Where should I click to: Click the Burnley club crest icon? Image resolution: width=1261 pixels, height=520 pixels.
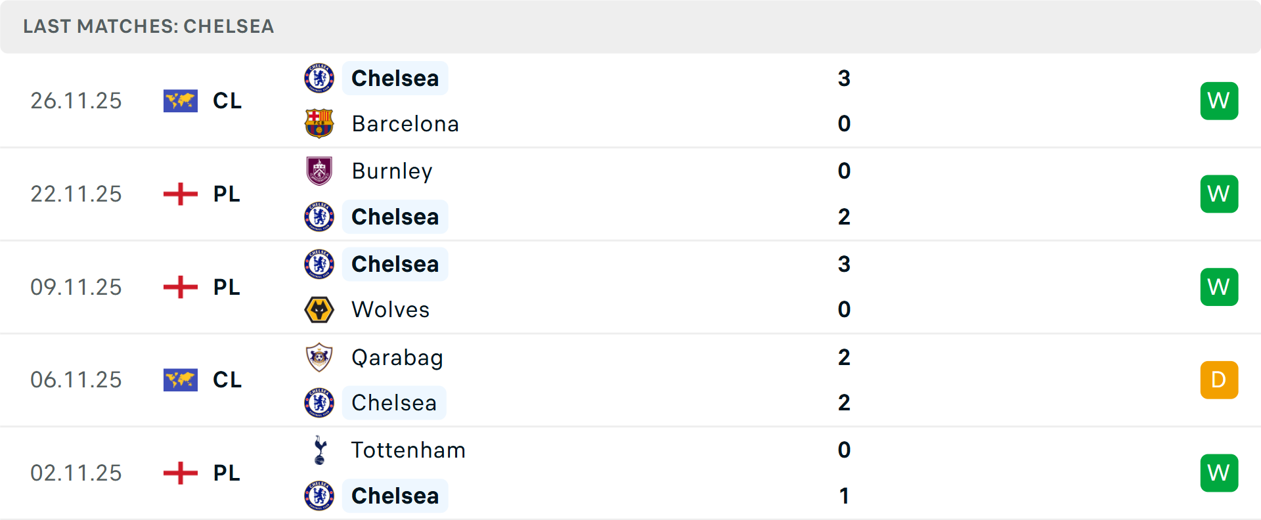point(319,171)
